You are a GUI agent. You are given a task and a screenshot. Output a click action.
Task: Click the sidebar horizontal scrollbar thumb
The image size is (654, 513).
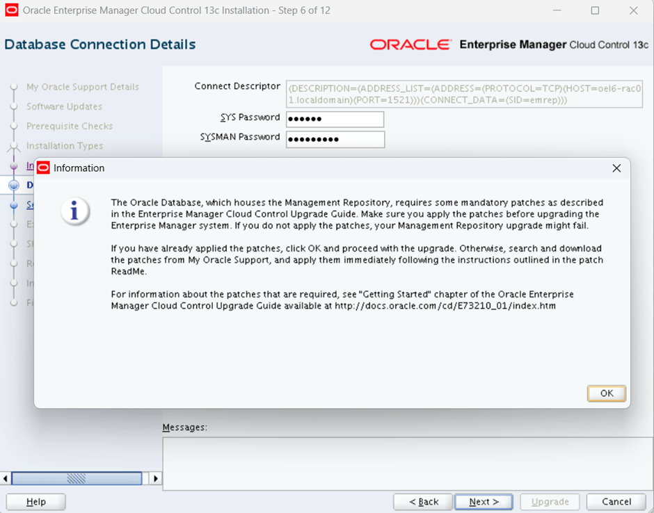pos(77,478)
